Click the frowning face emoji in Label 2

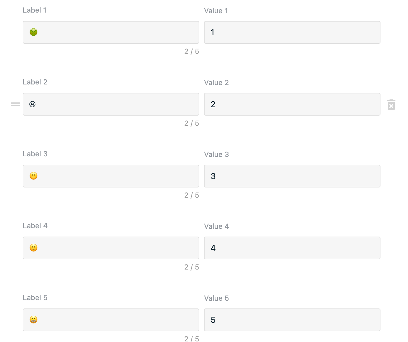(33, 104)
